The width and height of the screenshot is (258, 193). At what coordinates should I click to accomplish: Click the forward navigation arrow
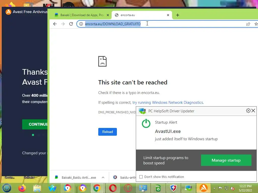pyautogui.click(x=63, y=24)
